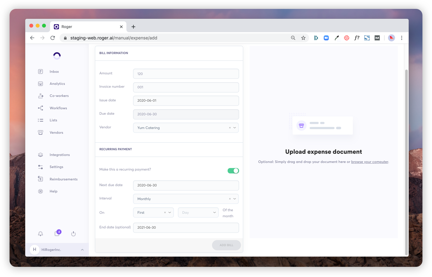This screenshot has width=432, height=277.
Task: Click the End date optional field
Action: point(186,228)
